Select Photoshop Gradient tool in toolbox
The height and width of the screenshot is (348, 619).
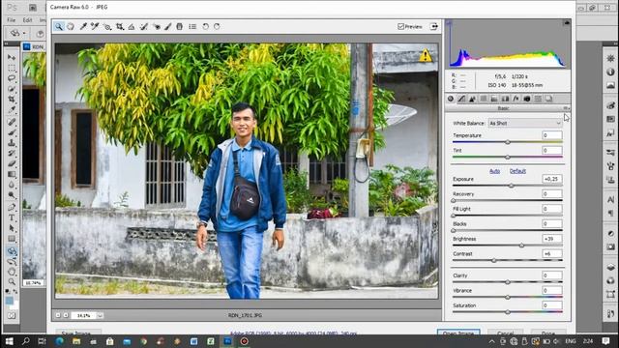[x=12, y=174]
